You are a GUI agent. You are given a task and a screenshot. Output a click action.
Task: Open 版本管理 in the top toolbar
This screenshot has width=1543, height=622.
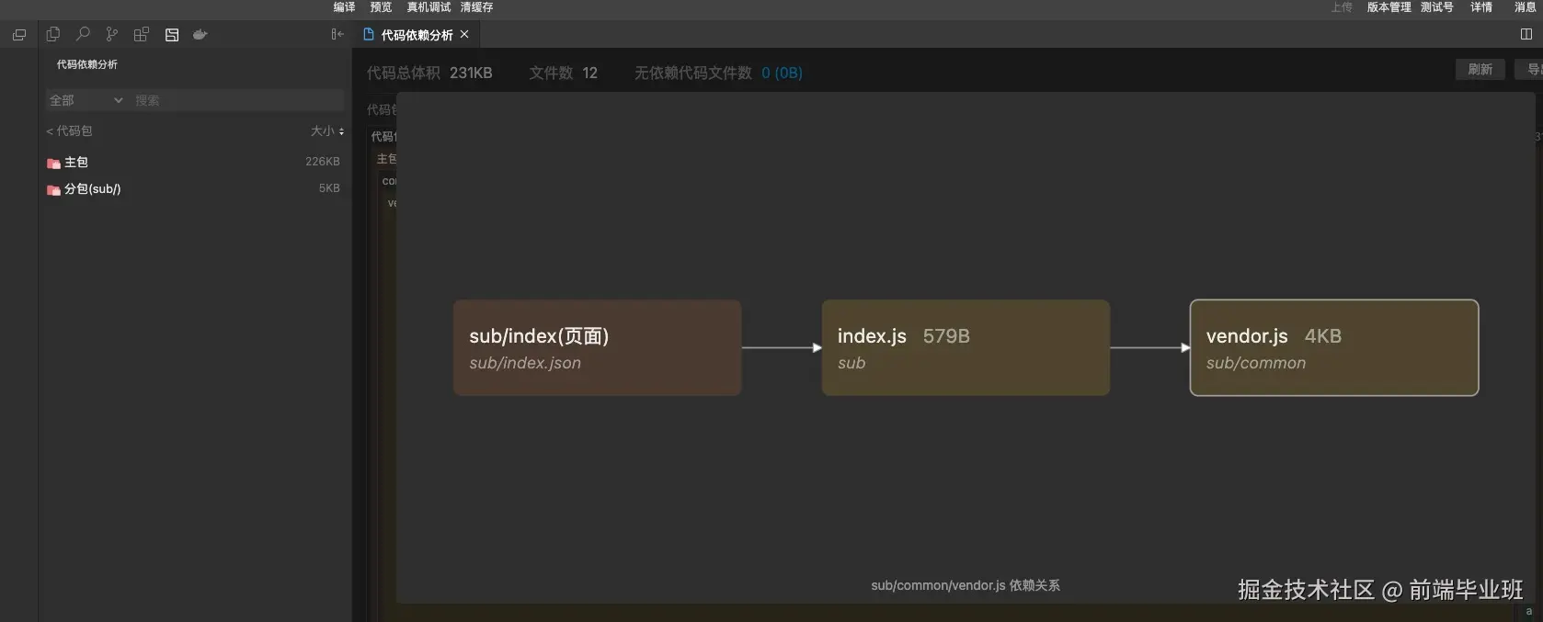point(1389,7)
